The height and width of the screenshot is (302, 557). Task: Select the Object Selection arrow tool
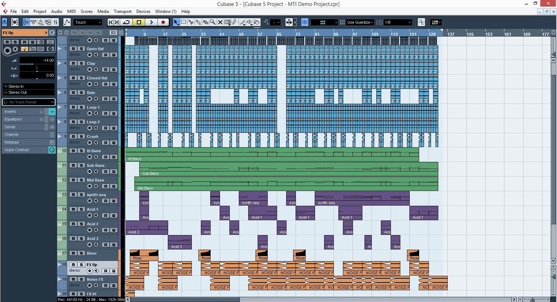click(176, 22)
